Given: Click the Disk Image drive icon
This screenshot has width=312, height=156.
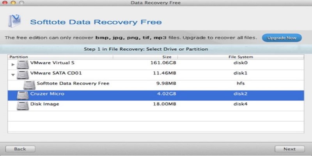Looking at the screenshot, I should (x=23, y=106).
